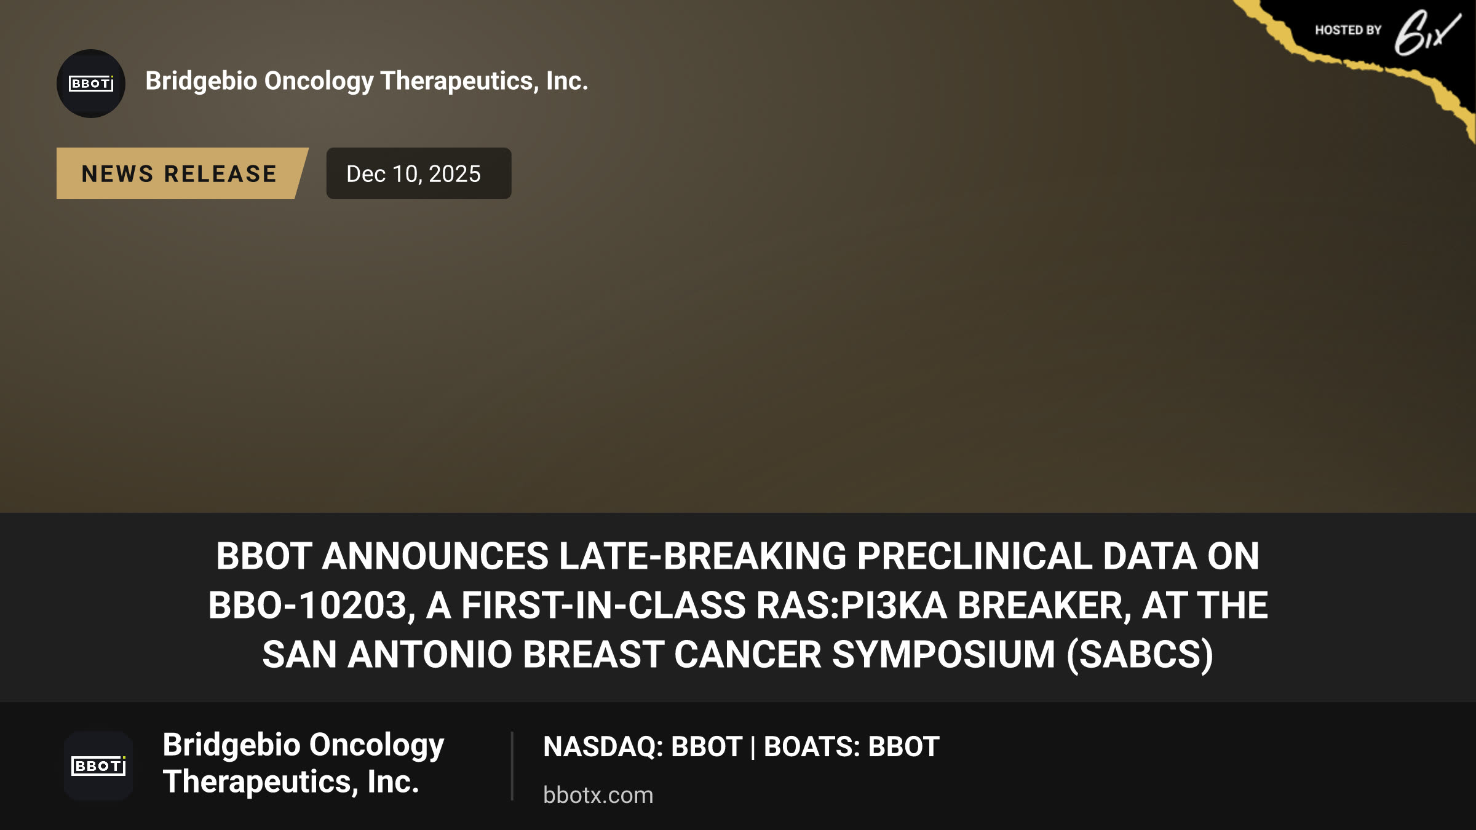
Task: Click the vertical divider in the footer
Action: tap(512, 766)
